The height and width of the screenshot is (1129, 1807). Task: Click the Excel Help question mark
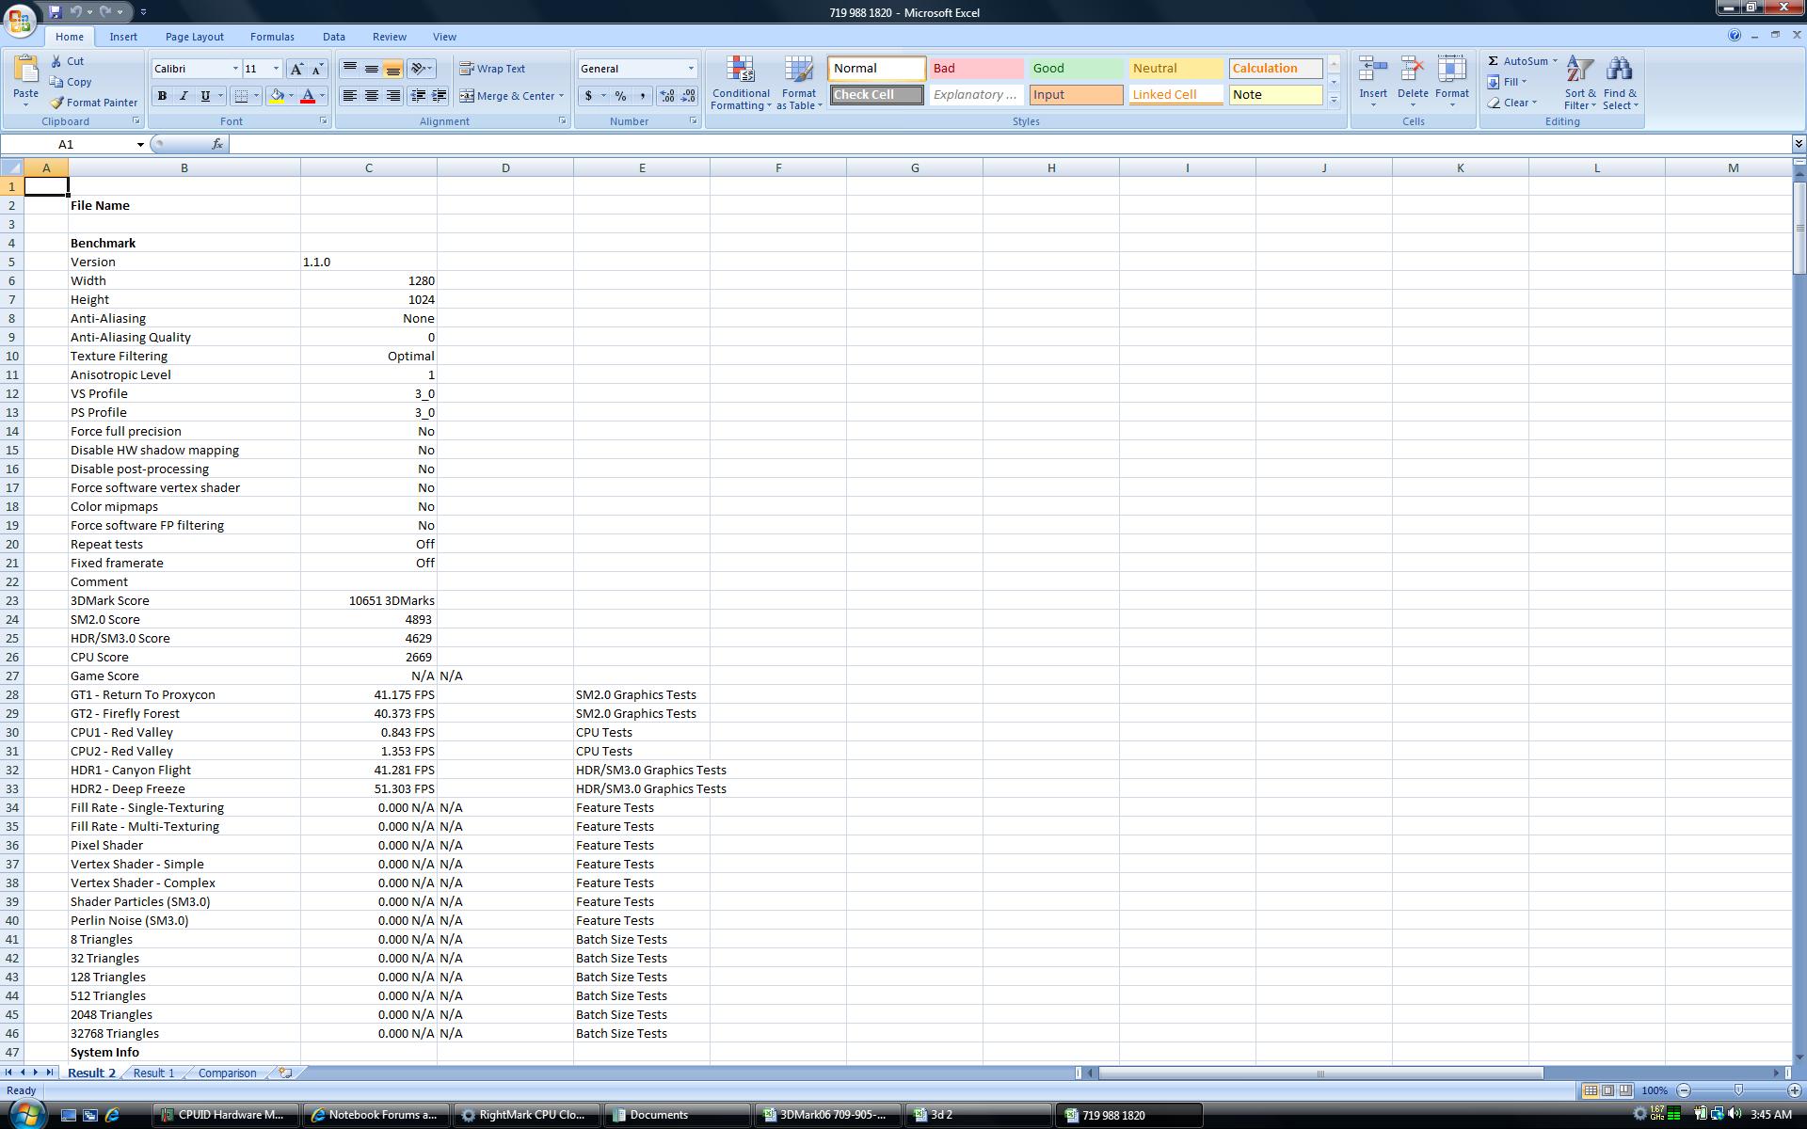[x=1734, y=36]
